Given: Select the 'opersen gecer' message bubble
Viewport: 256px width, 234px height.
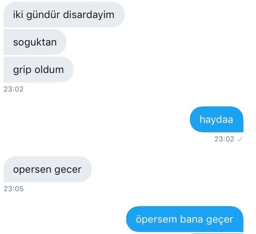Looking at the screenshot, I should coord(48,169).
